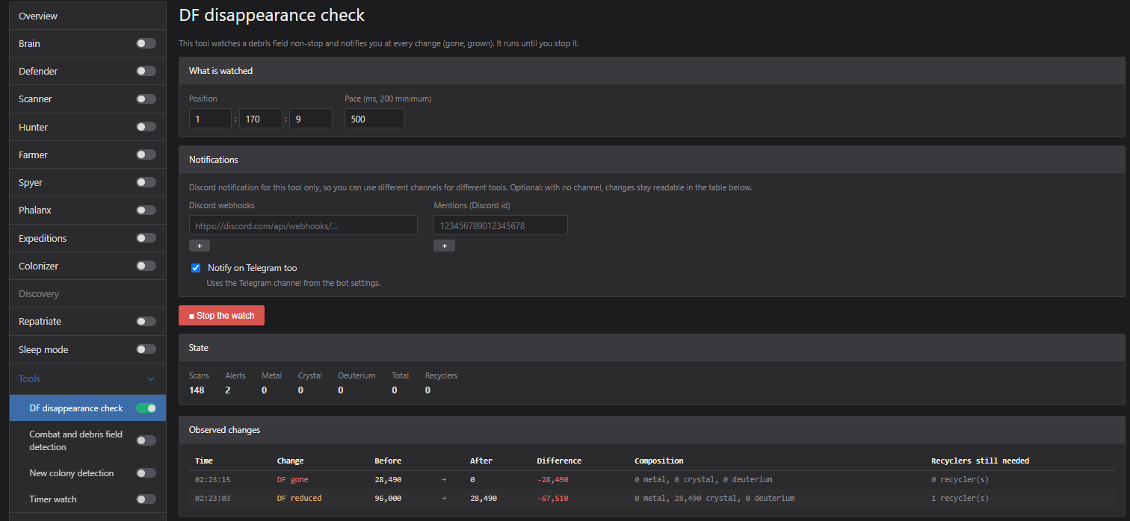
Task: Open the Brain menu item
Action: point(30,43)
